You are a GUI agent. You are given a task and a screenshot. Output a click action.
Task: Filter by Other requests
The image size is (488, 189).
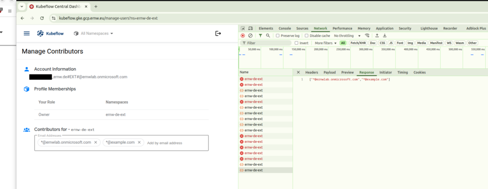[472, 43]
